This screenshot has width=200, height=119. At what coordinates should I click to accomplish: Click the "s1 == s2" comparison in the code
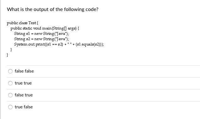55,44
